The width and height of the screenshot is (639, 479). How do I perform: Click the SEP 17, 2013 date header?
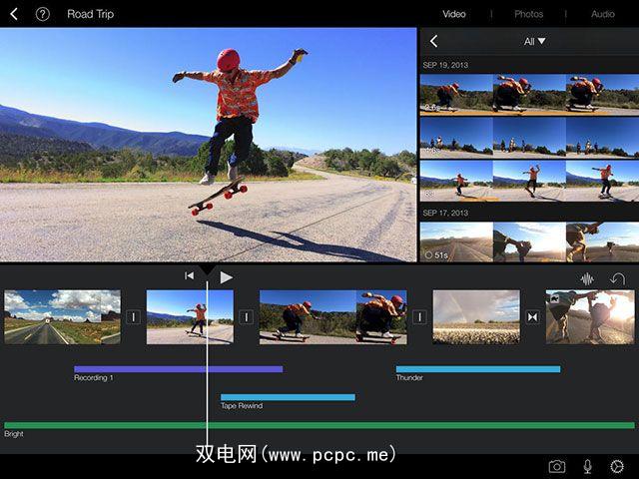(445, 213)
